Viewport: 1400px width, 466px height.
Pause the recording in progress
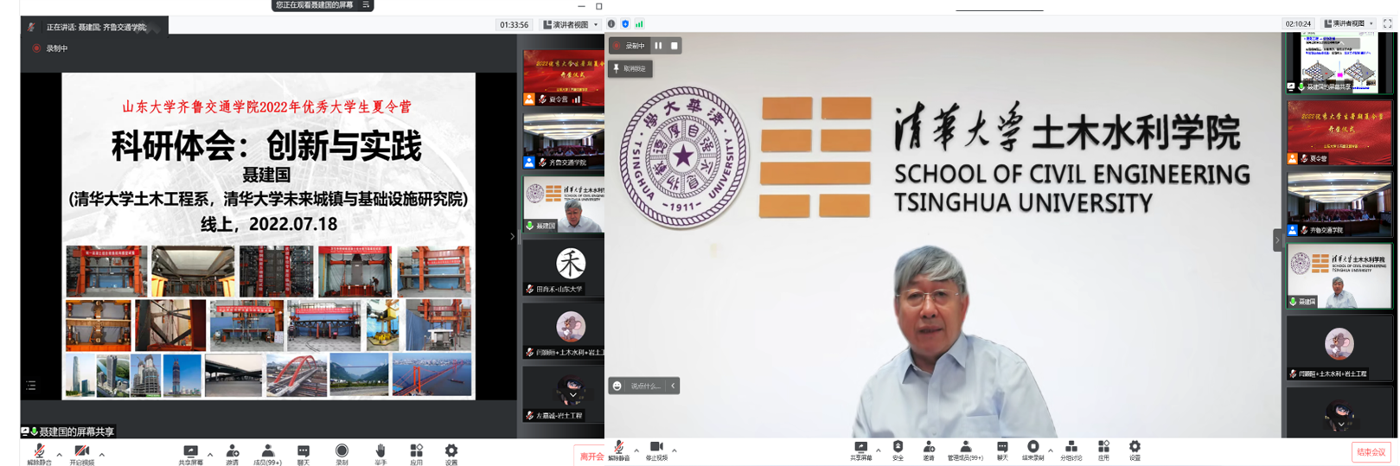658,46
